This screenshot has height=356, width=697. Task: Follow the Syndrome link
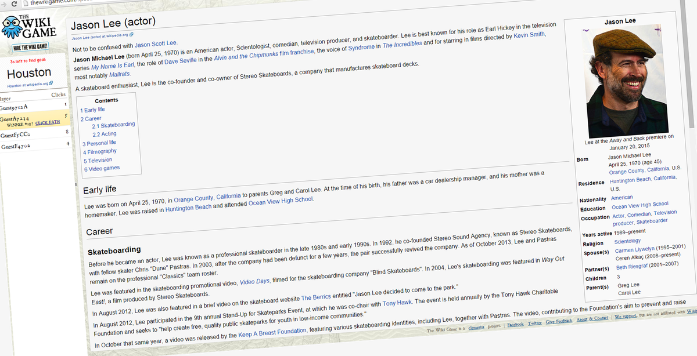[x=361, y=47]
